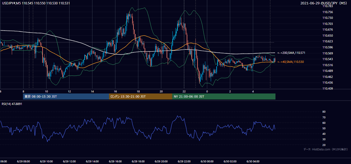This screenshot has width=351, height=164.
Task: Click hour label 8 above session bars
Action: pyautogui.click(x=24, y=91)
